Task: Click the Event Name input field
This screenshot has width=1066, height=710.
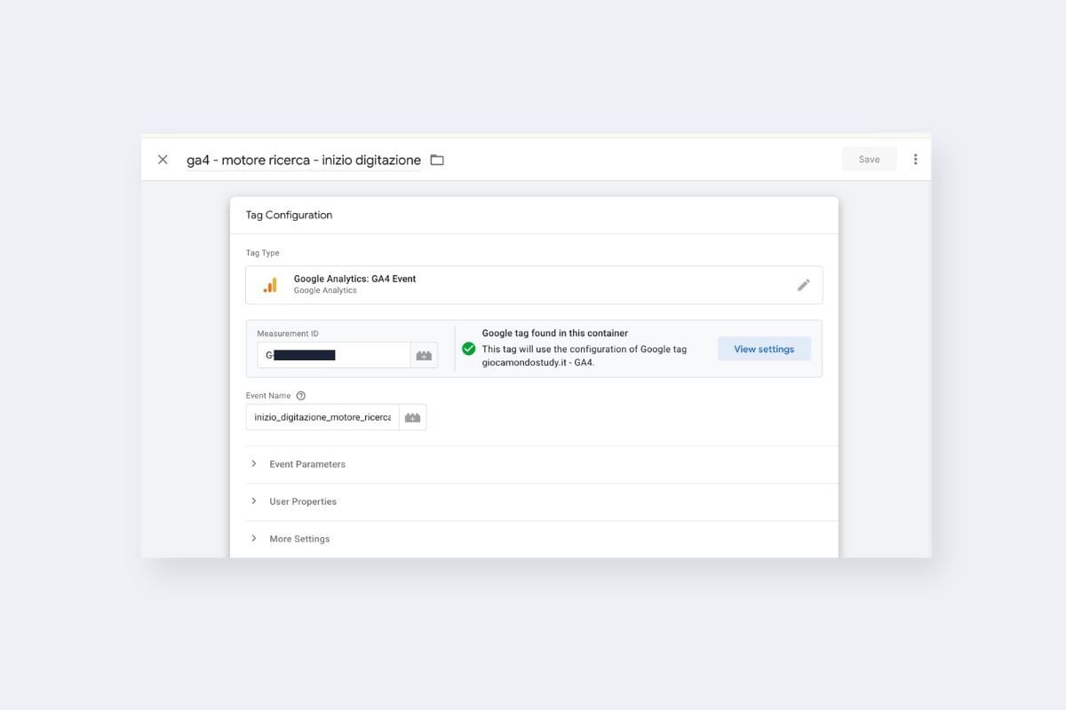Action: coord(322,417)
